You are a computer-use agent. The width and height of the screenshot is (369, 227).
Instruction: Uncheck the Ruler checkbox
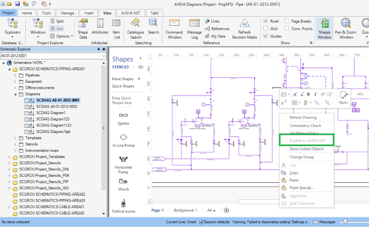click(266, 21)
